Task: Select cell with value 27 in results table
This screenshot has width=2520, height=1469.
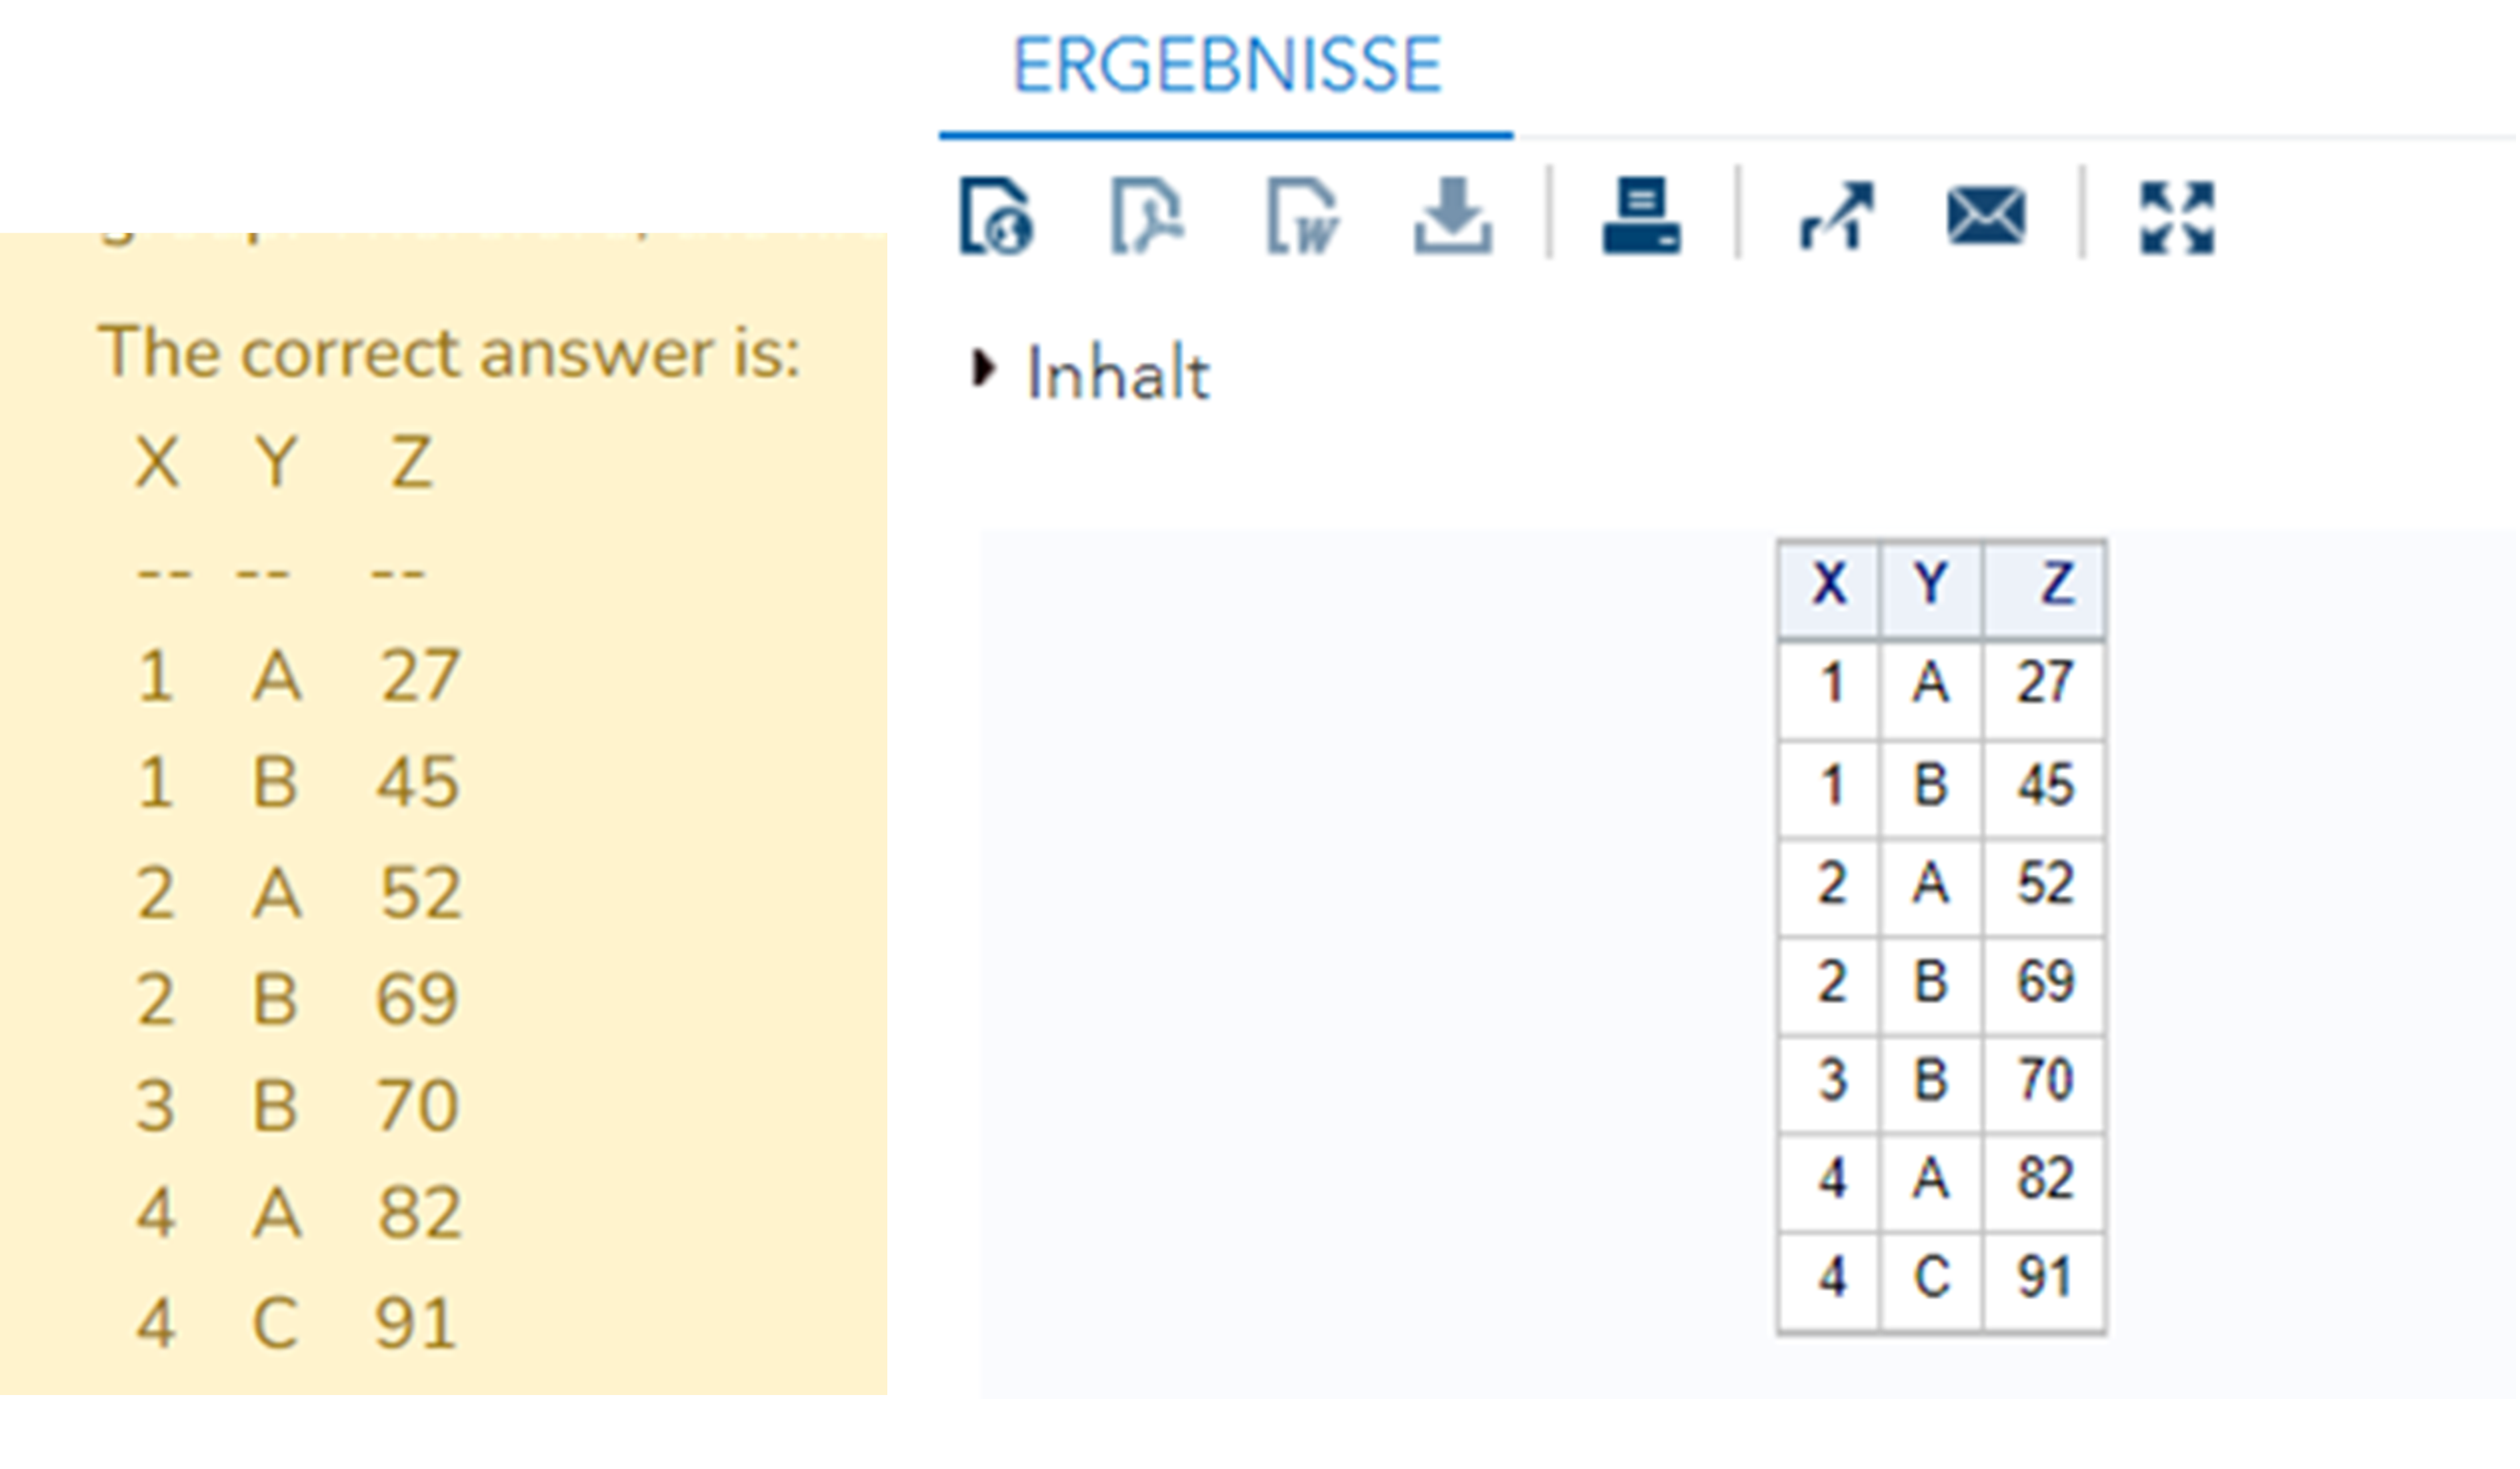Action: [x=2044, y=684]
